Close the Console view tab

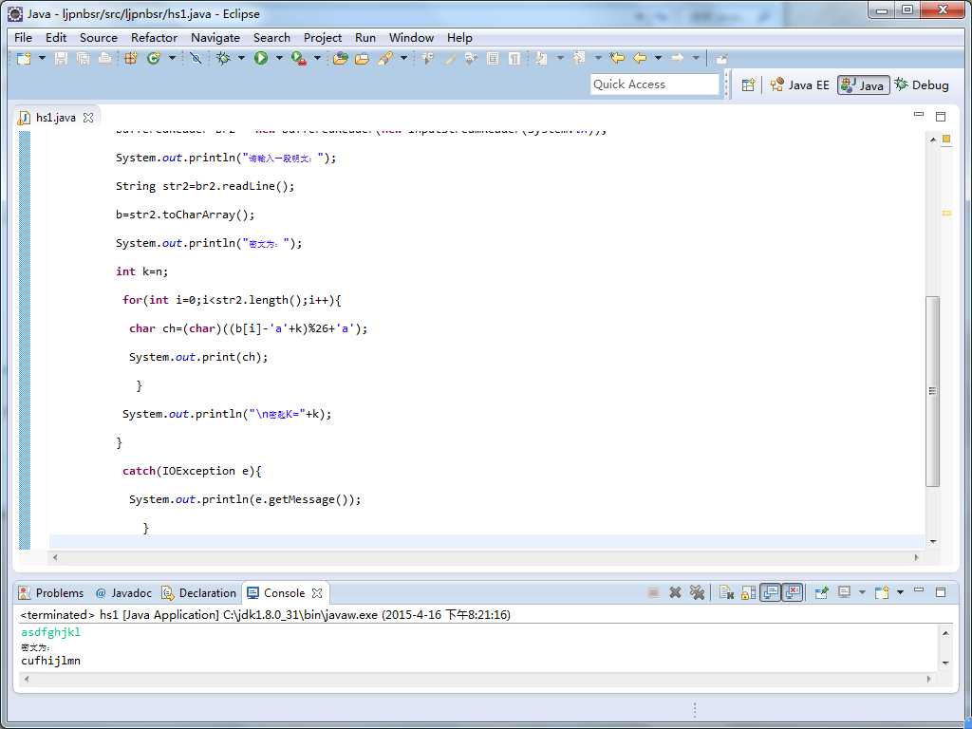click(x=317, y=593)
